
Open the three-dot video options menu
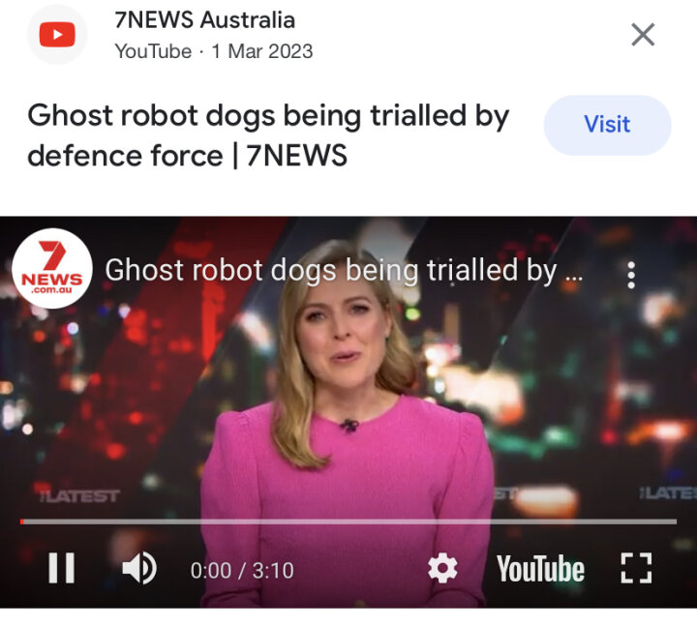pyautogui.click(x=631, y=275)
